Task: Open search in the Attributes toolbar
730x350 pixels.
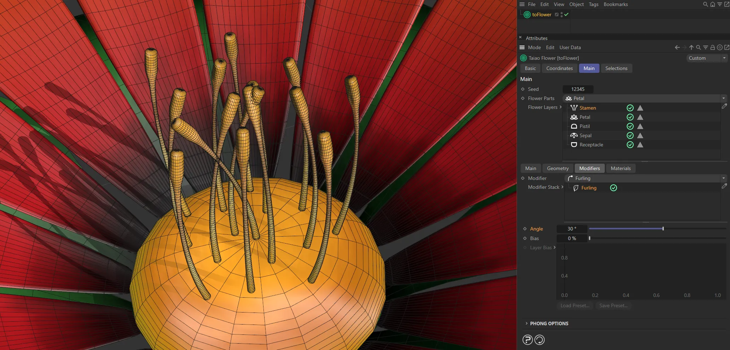Action: 699,47
